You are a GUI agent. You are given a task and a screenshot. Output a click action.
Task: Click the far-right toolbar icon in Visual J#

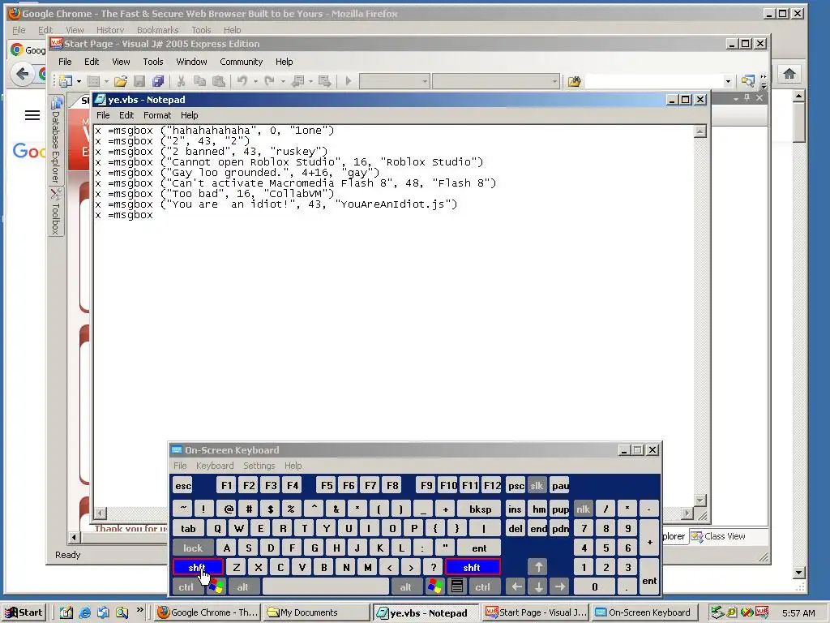pyautogui.click(x=748, y=81)
